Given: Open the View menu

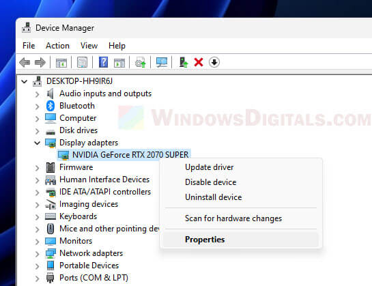Looking at the screenshot, I should click(89, 46).
